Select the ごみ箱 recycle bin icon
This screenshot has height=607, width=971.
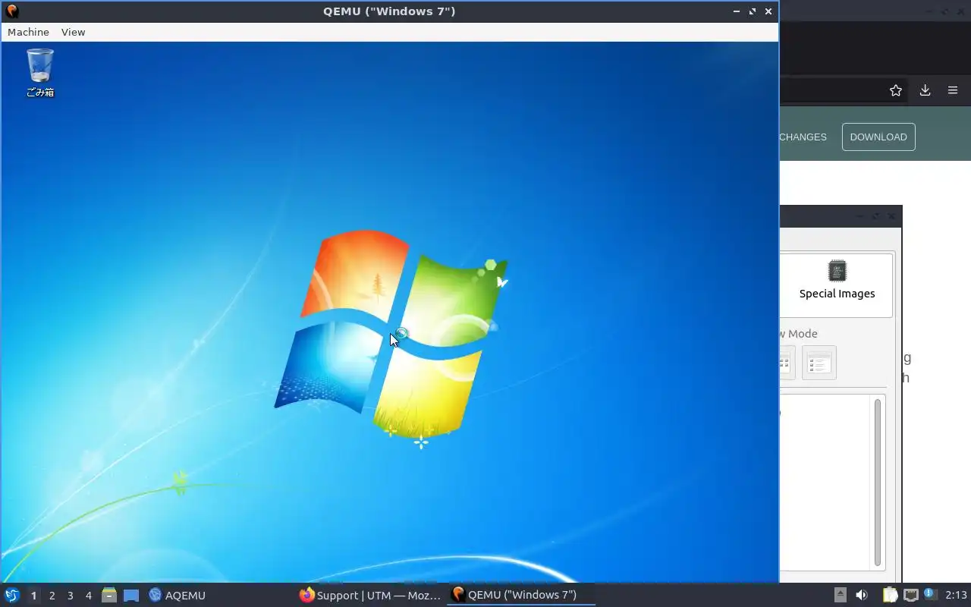[40, 73]
